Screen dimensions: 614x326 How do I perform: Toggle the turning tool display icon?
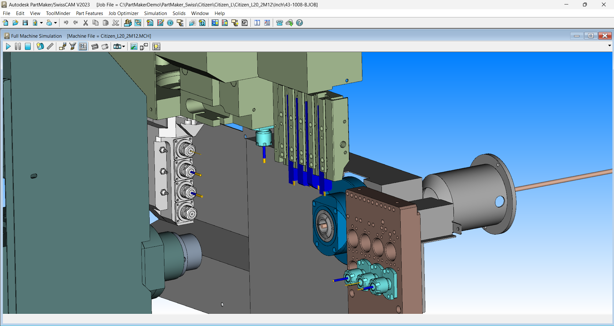[63, 47]
